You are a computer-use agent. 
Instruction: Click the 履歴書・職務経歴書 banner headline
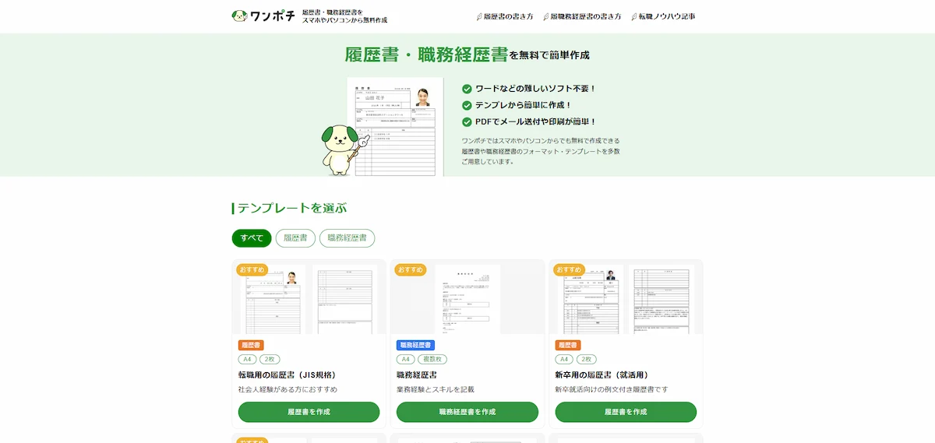(427, 54)
